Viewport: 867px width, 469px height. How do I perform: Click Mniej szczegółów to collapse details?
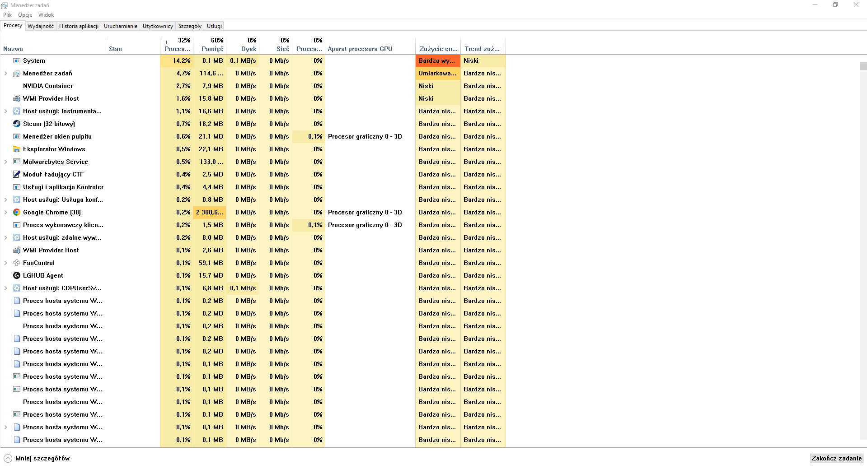(x=42, y=458)
